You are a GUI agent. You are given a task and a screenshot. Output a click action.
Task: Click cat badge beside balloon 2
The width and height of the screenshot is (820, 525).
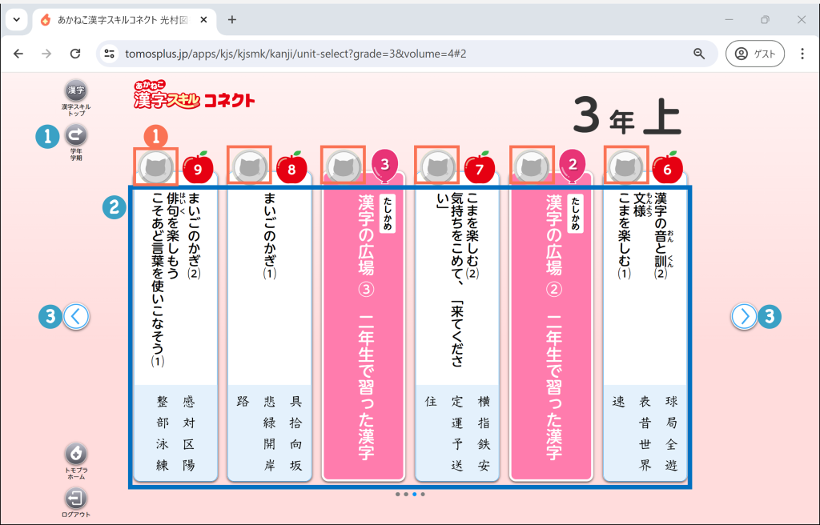click(x=532, y=166)
